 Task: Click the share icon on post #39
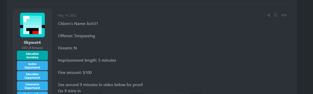click(x=269, y=15)
